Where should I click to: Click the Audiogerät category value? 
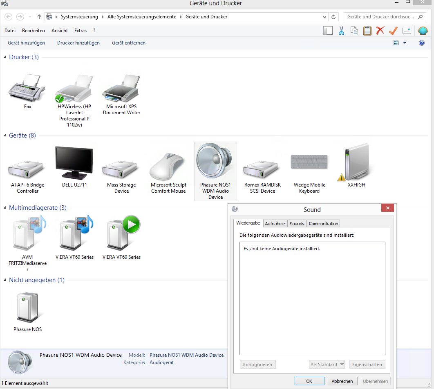tap(162, 362)
